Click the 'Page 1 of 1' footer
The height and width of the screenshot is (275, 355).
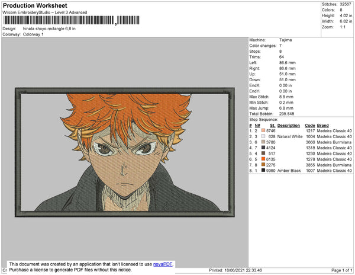(x=341, y=270)
